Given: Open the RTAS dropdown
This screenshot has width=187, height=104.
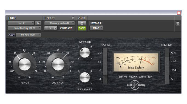Looking at the screenshot, I should [x=96, y=28].
